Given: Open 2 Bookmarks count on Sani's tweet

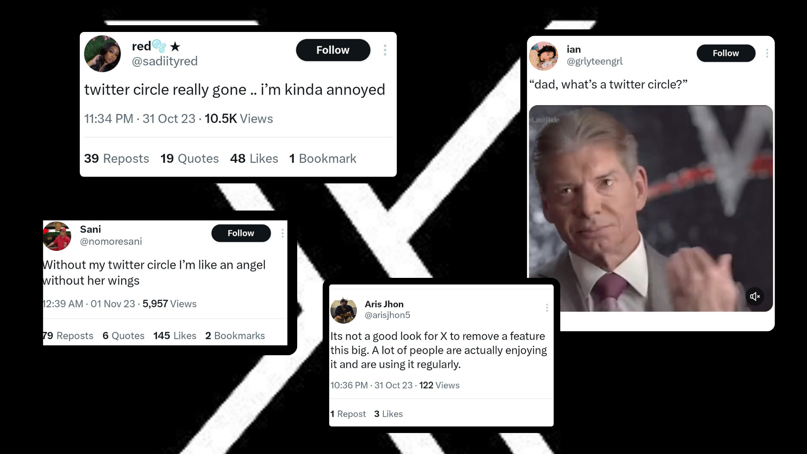Looking at the screenshot, I should pos(235,336).
